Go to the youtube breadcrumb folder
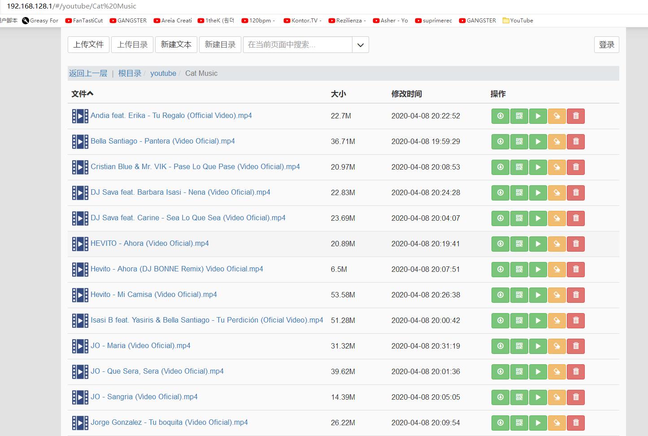Image resolution: width=648 pixels, height=436 pixels. click(163, 74)
